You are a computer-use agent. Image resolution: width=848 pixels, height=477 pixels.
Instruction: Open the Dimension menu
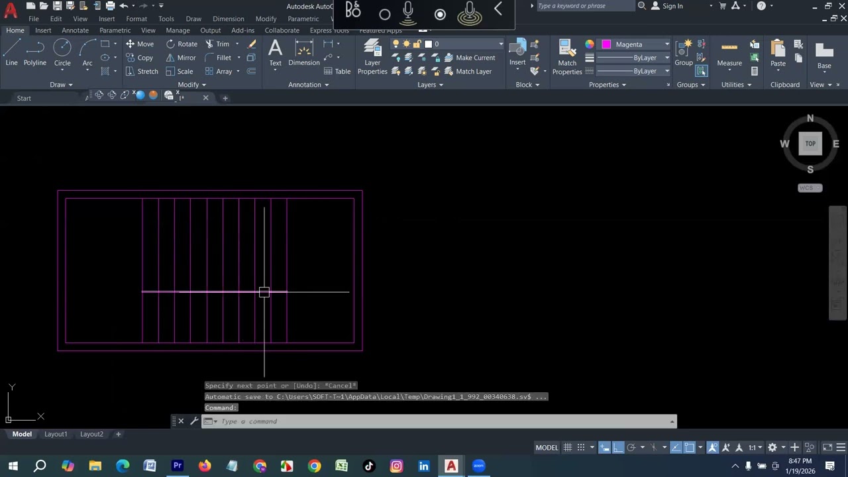pyautogui.click(x=228, y=19)
